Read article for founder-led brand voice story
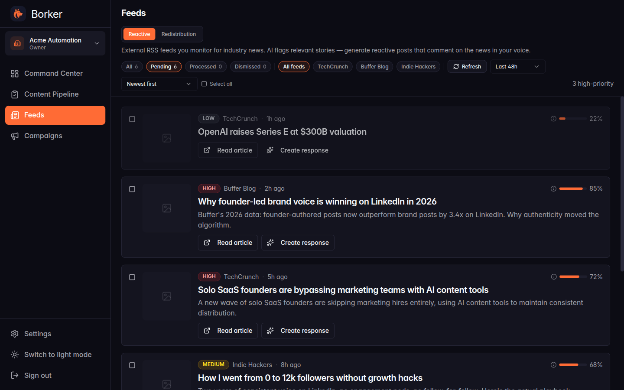 pyautogui.click(x=228, y=243)
